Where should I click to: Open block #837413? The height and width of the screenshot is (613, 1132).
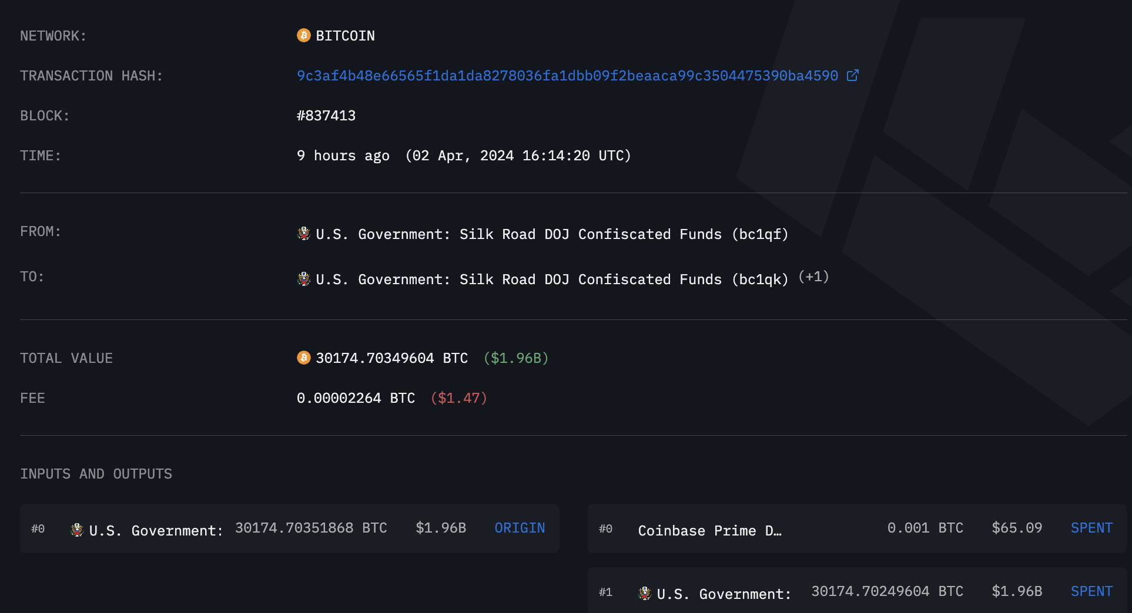[x=326, y=116]
